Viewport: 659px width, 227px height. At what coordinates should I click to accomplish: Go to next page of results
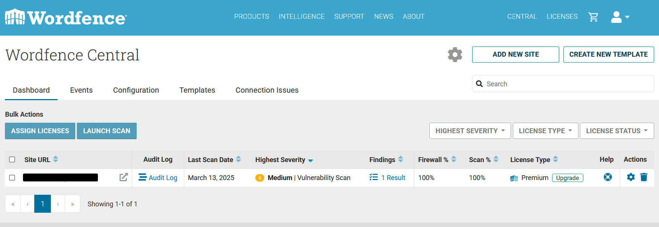(x=58, y=204)
